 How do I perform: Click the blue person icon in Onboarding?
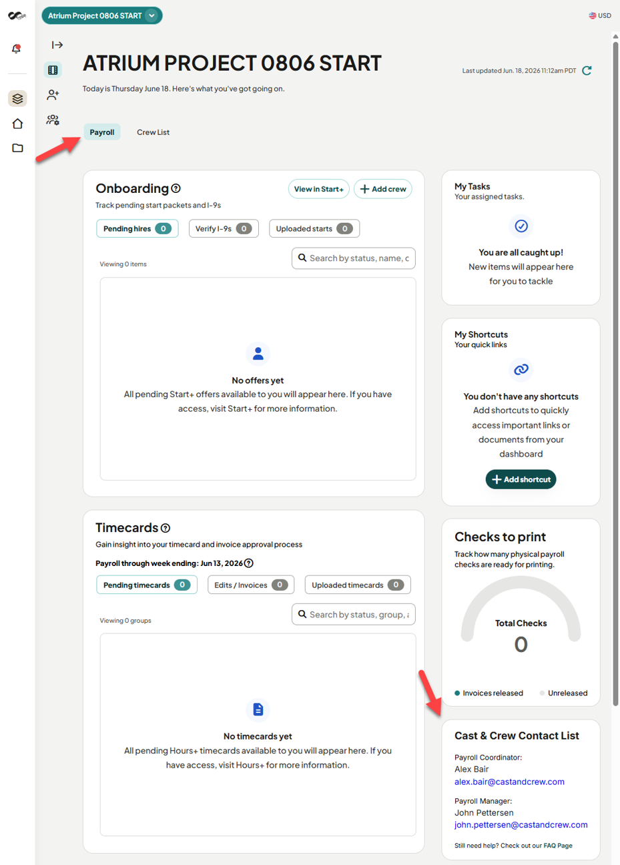[x=258, y=354]
